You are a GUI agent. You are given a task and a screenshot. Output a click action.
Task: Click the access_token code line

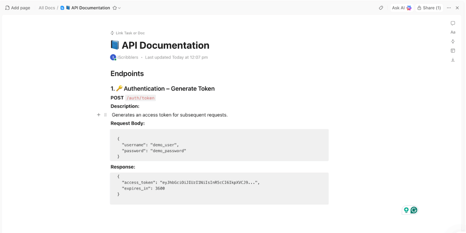(x=191, y=182)
